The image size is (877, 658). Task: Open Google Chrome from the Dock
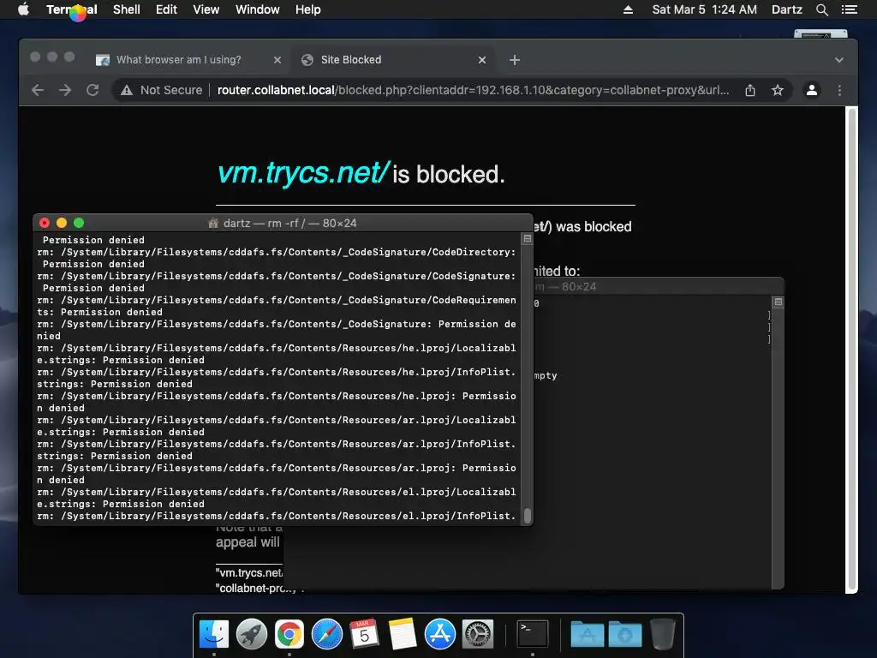tap(289, 635)
